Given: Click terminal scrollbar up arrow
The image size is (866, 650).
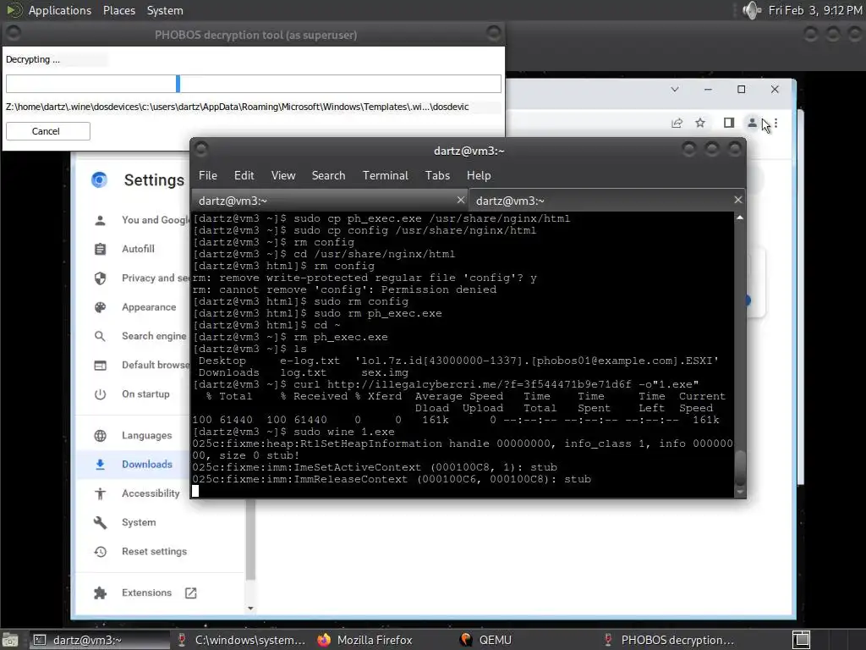Looking at the screenshot, I should click(739, 218).
